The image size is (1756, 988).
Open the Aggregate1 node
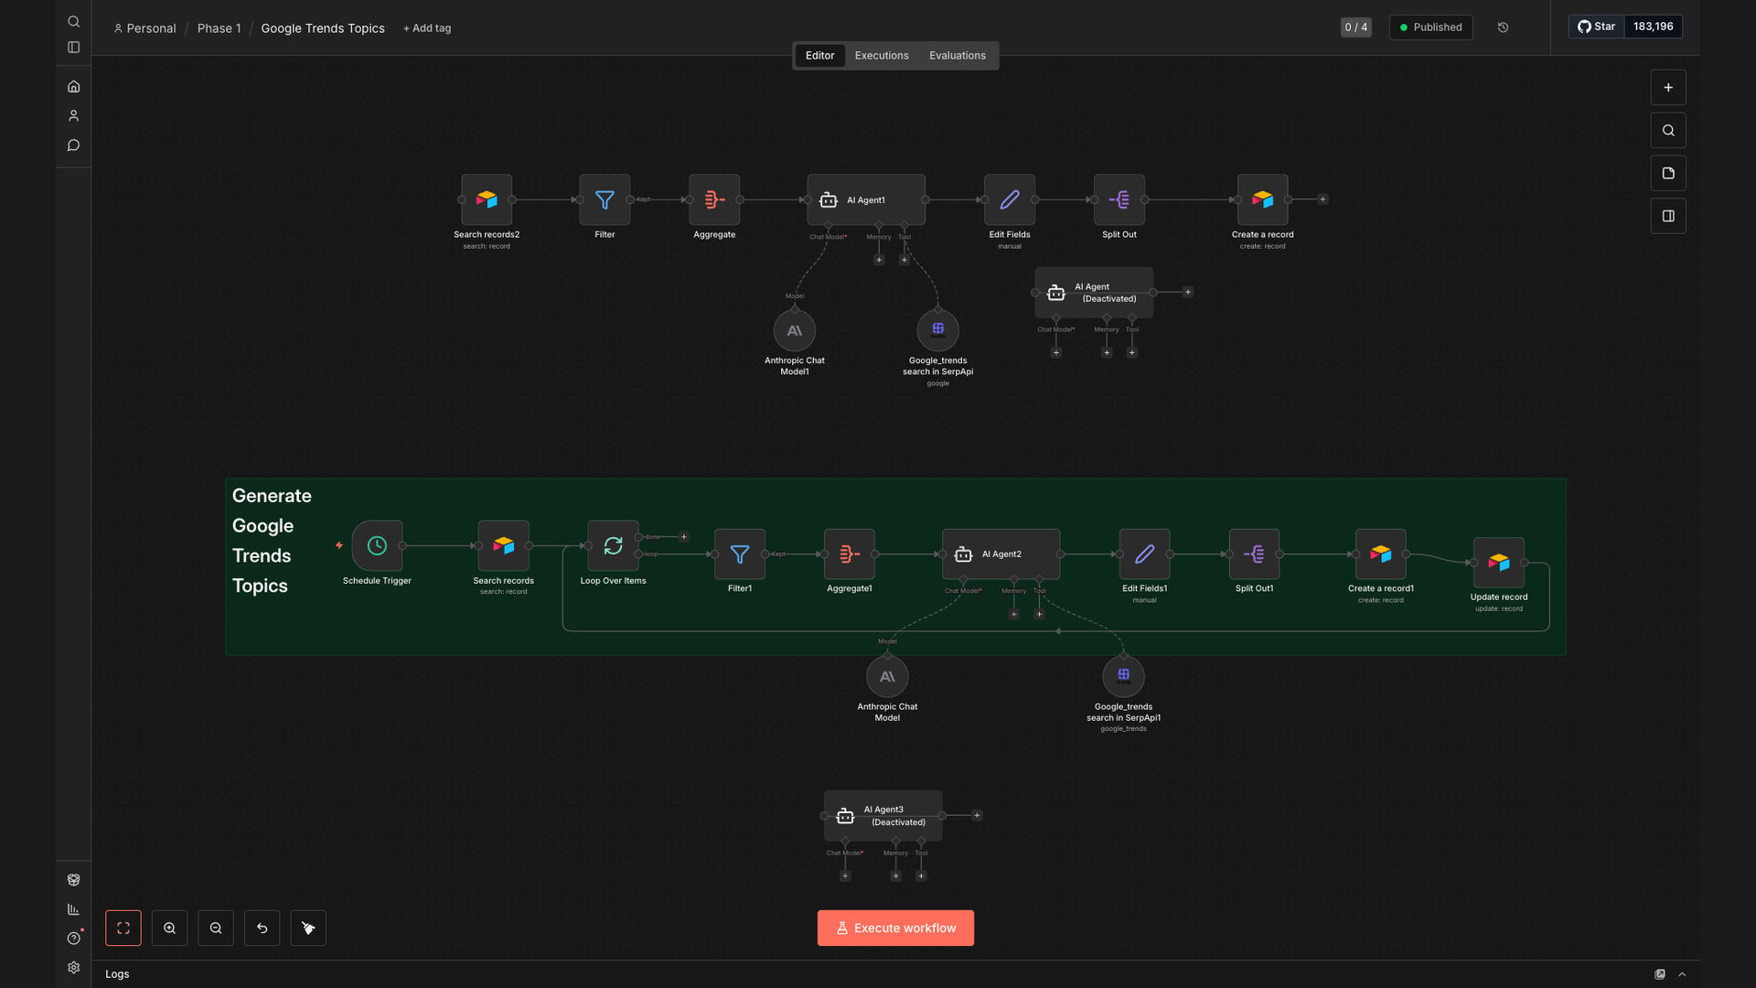click(850, 554)
